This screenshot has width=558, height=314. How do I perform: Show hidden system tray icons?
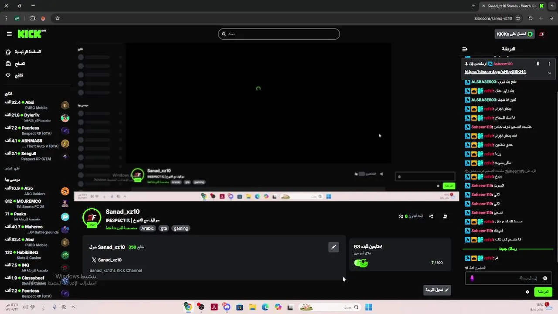point(73,307)
